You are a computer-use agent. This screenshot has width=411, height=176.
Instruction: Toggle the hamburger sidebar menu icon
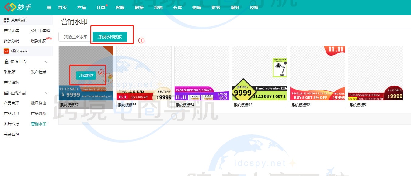coord(49,8)
